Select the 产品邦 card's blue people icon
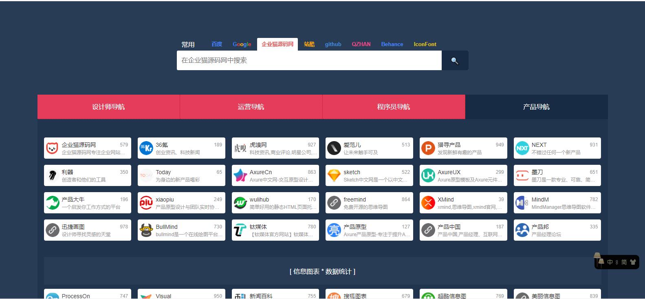The image size is (645, 299). click(x=522, y=230)
